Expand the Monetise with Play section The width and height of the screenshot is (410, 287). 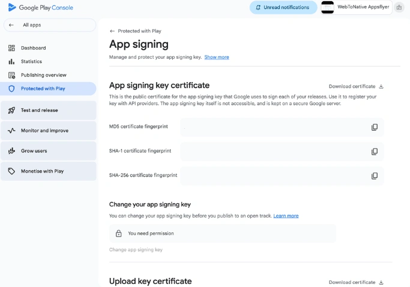click(x=49, y=171)
